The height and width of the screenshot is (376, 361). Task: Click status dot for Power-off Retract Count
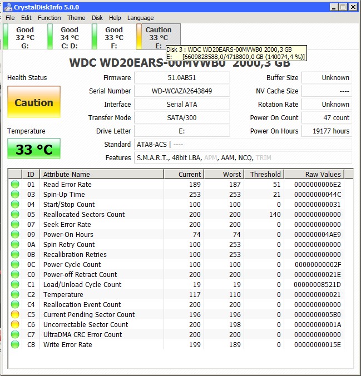[x=15, y=274]
